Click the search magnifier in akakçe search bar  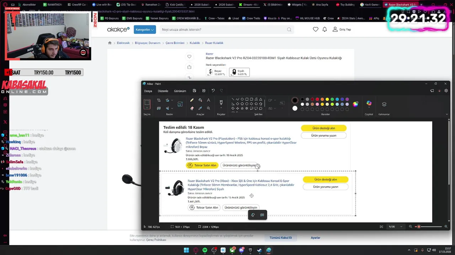point(289,30)
